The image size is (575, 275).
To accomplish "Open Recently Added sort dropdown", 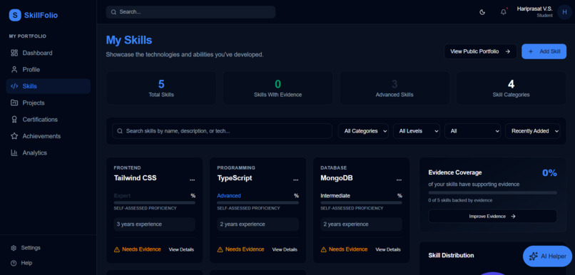I will click(x=533, y=131).
